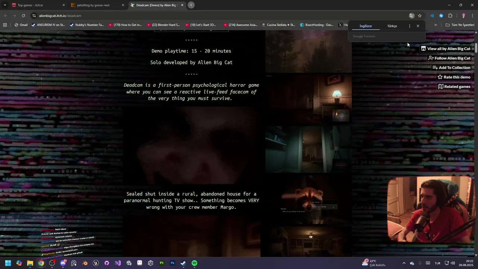Close the Google Translate popup
478x269 pixels.
click(x=418, y=26)
